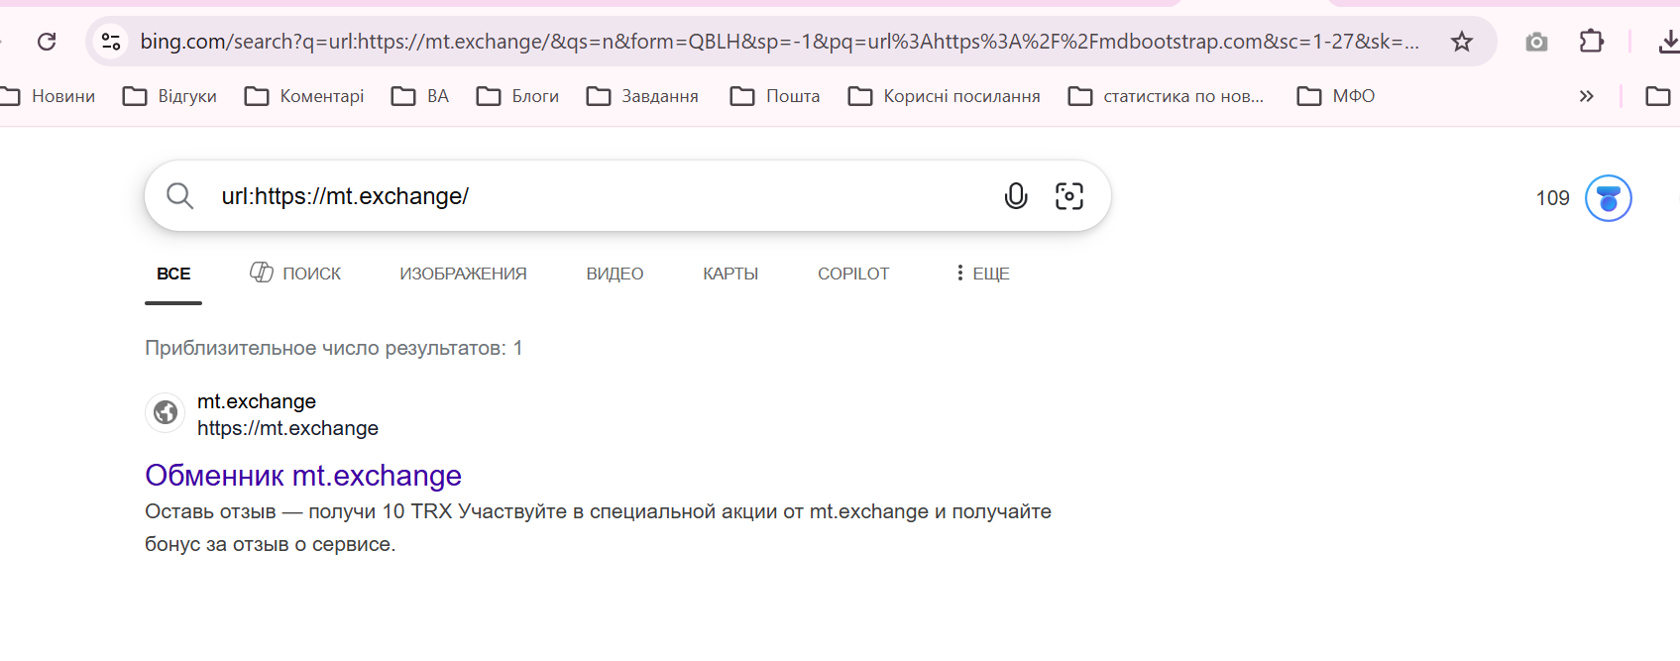This screenshot has height=661, width=1680.
Task: Open the ВА bookmarks folder
Action: [x=420, y=96]
